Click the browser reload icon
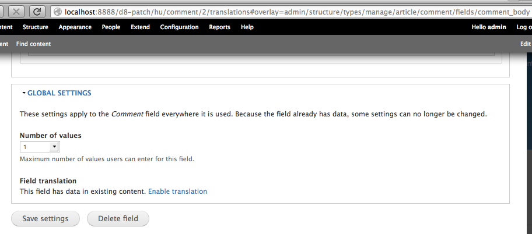The height and width of the screenshot is (234, 532). coord(37,12)
